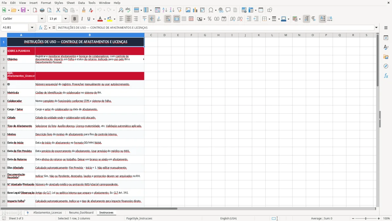
Task: Open the Data menu
Action: (81, 3)
